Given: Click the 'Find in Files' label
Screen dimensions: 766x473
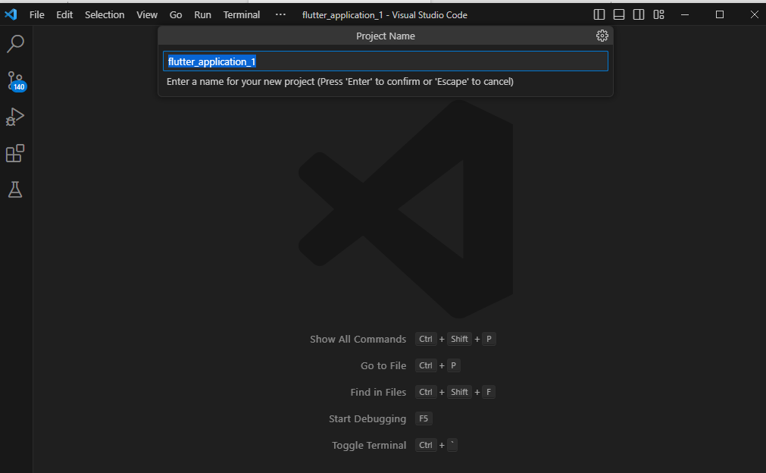Looking at the screenshot, I should point(378,392).
